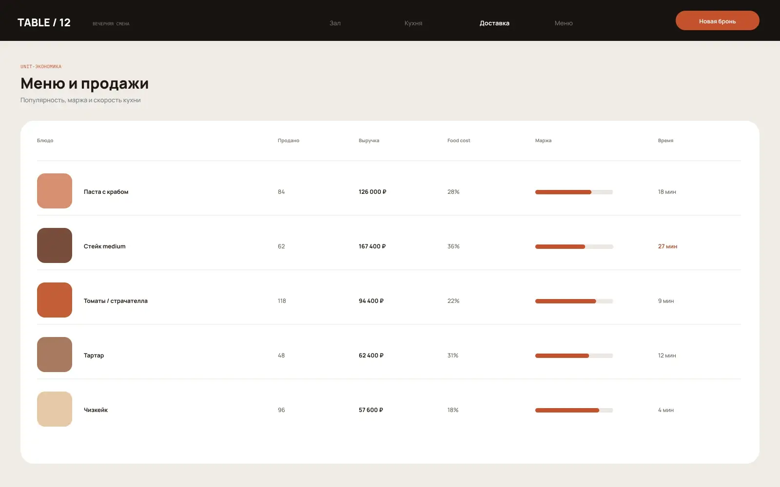
Task: Click the 48 sold count
Action: click(x=281, y=356)
